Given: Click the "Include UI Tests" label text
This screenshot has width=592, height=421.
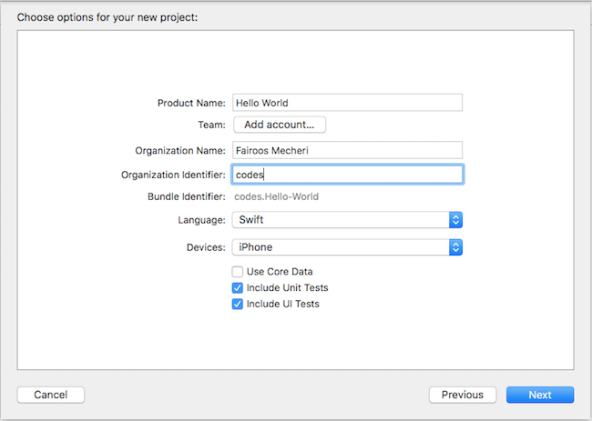Looking at the screenshot, I should tap(282, 305).
